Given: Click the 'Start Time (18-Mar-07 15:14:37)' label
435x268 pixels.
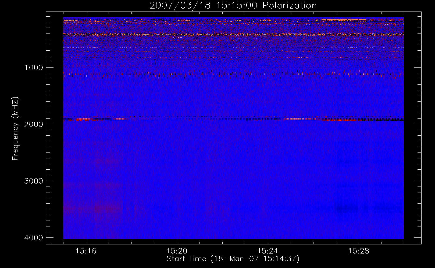Looking at the screenshot, I should (233, 259).
